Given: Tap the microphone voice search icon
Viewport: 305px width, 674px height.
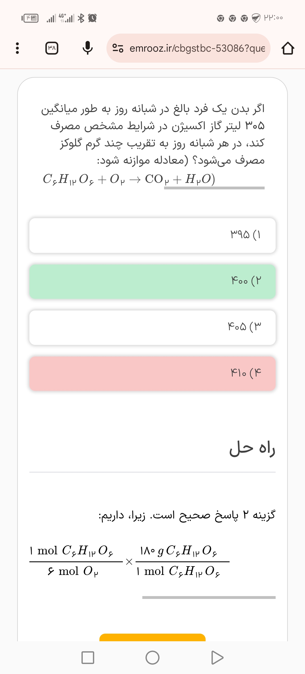Looking at the screenshot, I should pyautogui.click(x=88, y=48).
